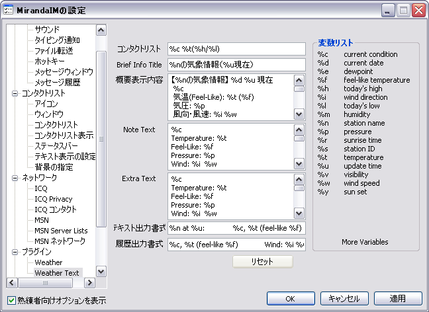Screen dimensions: 429x312
Task: Click the tree's horizontal scroll right arrow
Action: point(90,283)
